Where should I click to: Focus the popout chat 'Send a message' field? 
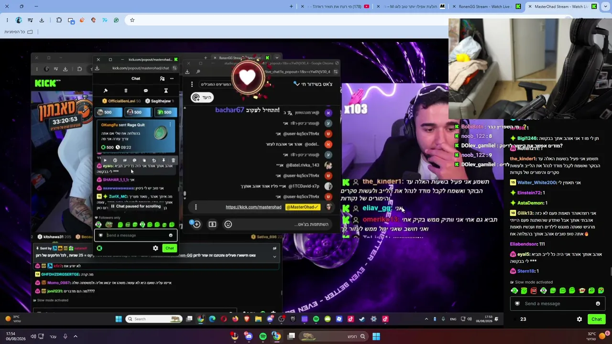tap(136, 235)
